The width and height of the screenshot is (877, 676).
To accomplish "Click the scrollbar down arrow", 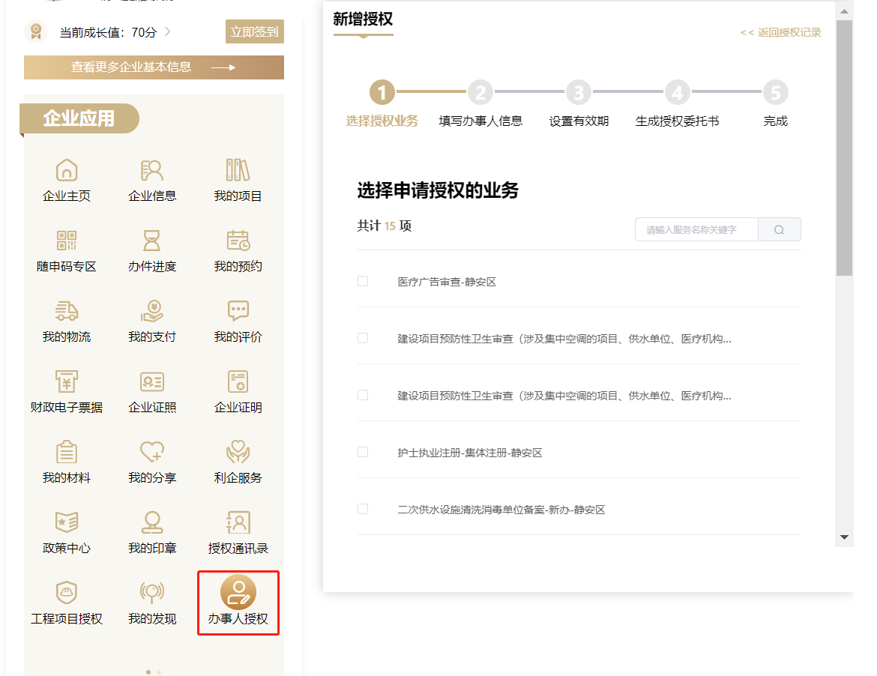I will click(x=845, y=537).
